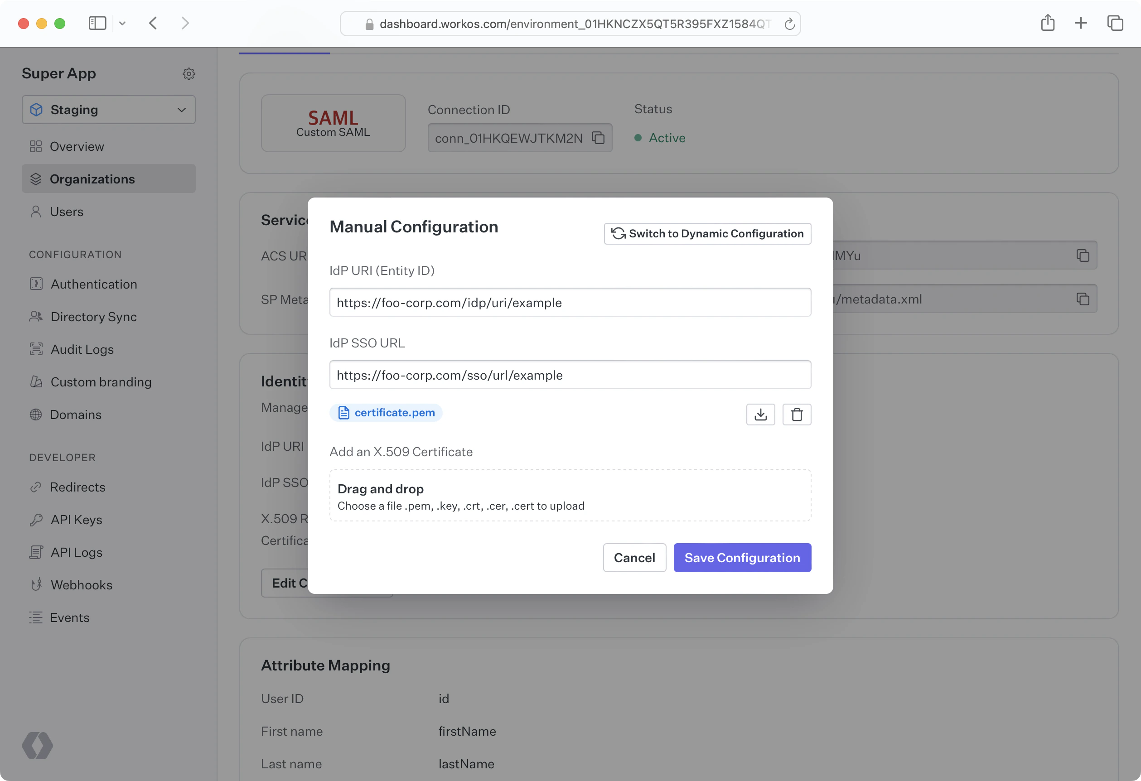This screenshot has width=1141, height=781.
Task: Open the Safari sidebar options chevron
Action: point(122,23)
